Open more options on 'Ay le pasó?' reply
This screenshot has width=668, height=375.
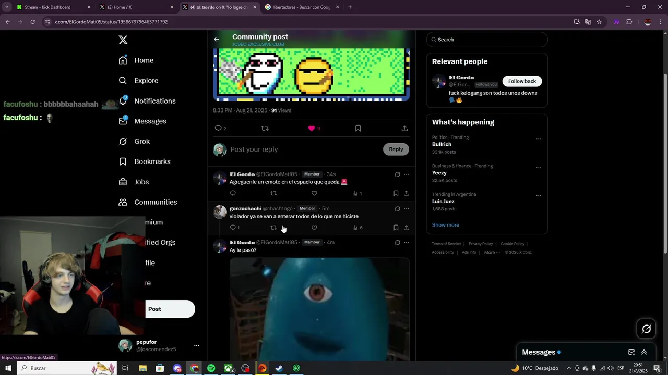(x=407, y=243)
